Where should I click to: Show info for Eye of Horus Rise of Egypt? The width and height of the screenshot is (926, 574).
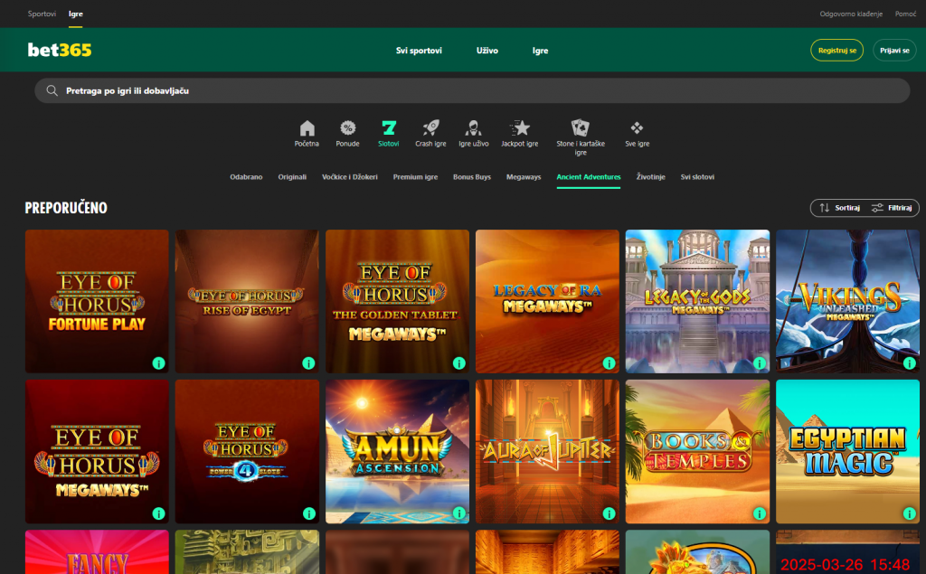pyautogui.click(x=308, y=363)
